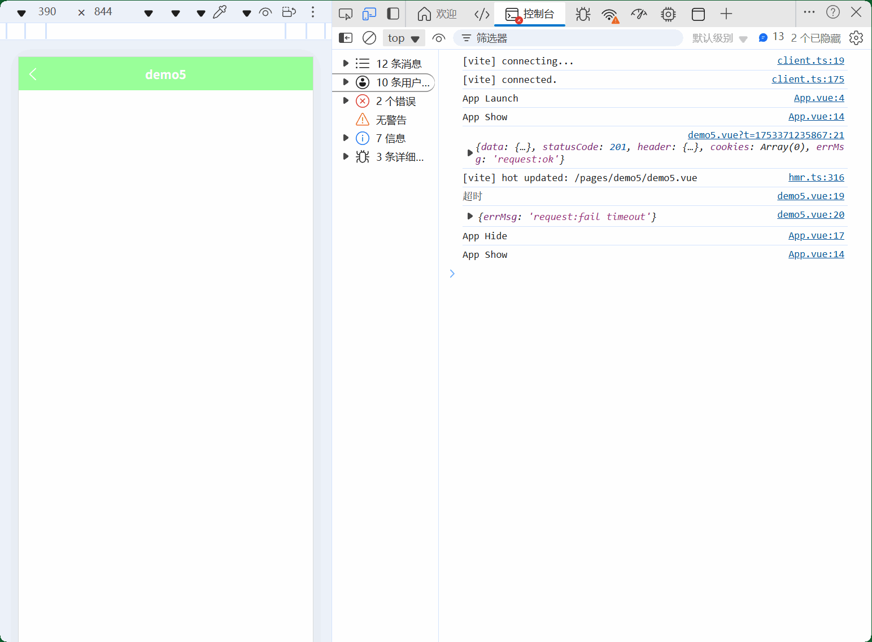The width and height of the screenshot is (872, 642).
Task: Expand the request:fail errMsg object
Action: [470, 216]
